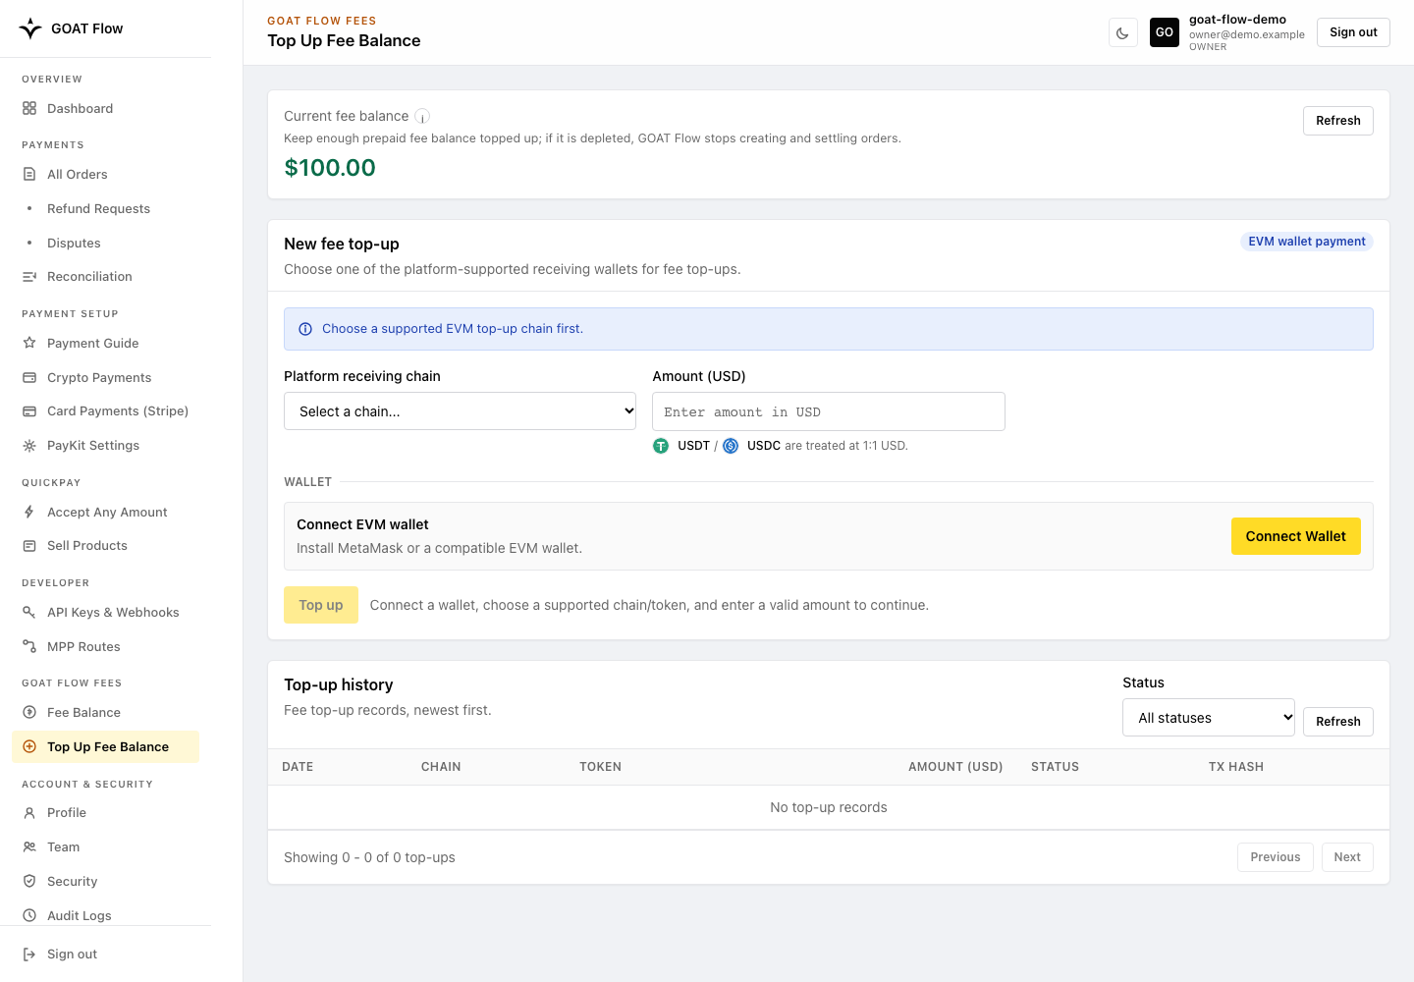The width and height of the screenshot is (1414, 982).
Task: Click the Fee Balance coin icon
Action: 29,712
